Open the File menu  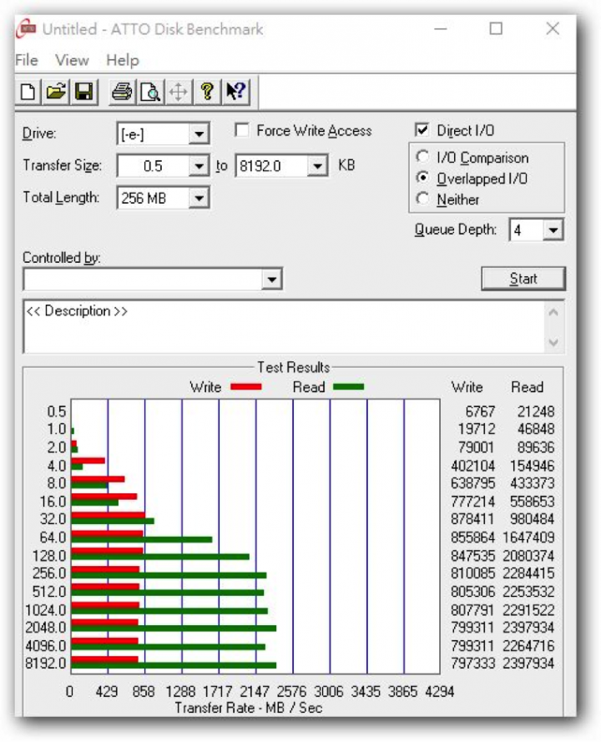27,60
